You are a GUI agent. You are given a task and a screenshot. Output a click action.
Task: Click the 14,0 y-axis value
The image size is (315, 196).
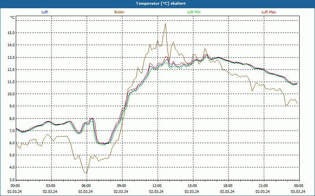click(x=11, y=45)
